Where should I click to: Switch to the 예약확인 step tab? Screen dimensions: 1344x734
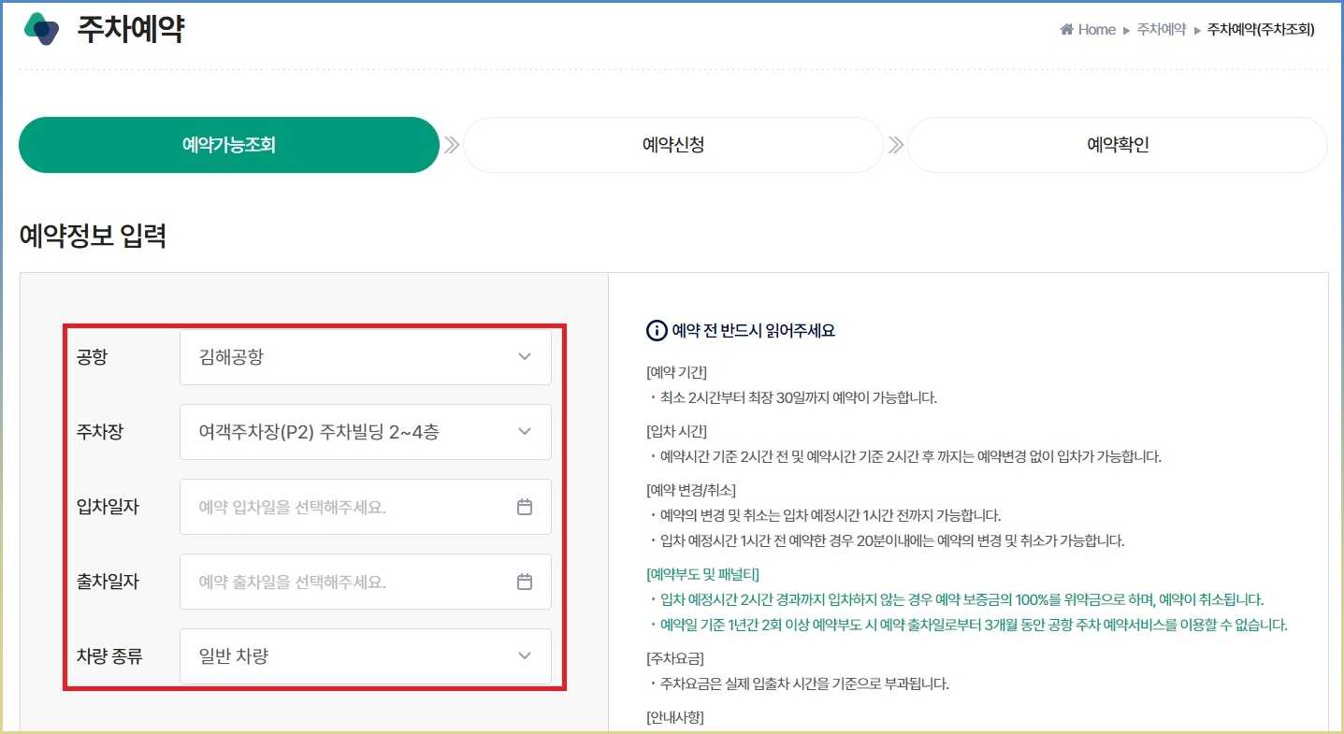(x=1117, y=144)
